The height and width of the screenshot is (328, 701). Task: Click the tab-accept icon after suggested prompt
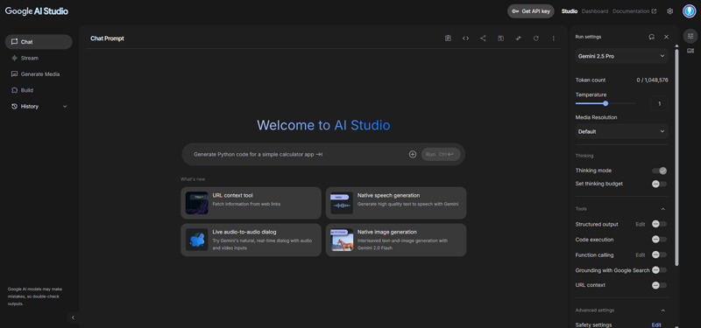tap(319, 155)
